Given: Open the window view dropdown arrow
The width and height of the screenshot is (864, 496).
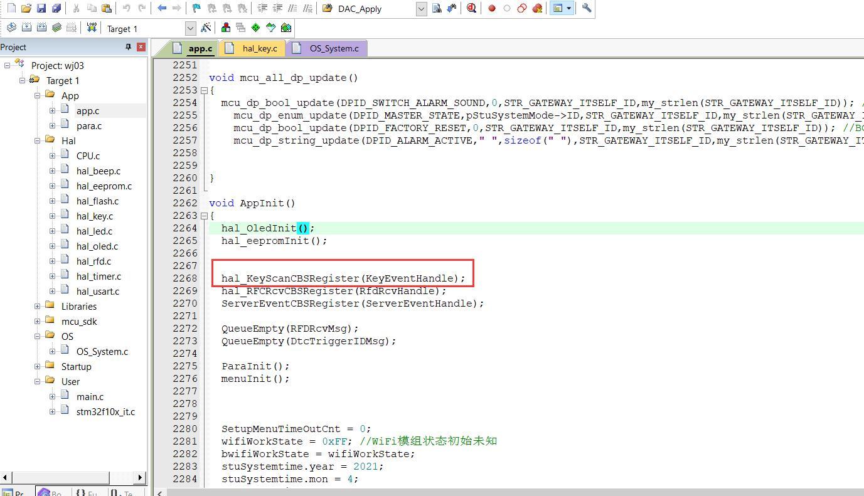Looking at the screenshot, I should click(568, 9).
